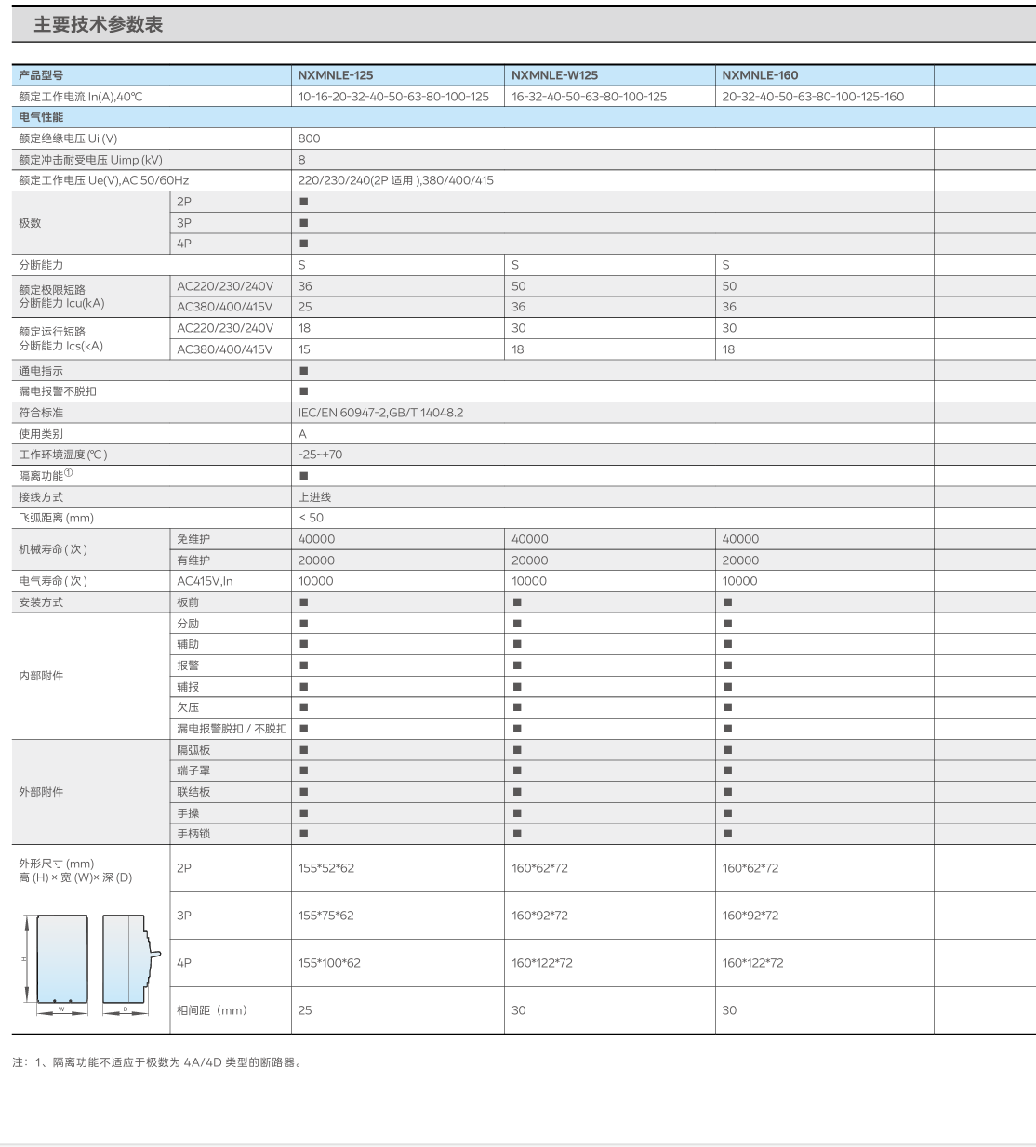Click standard IEC/EN 60947-2,GB/T 14048.2

coord(380,413)
